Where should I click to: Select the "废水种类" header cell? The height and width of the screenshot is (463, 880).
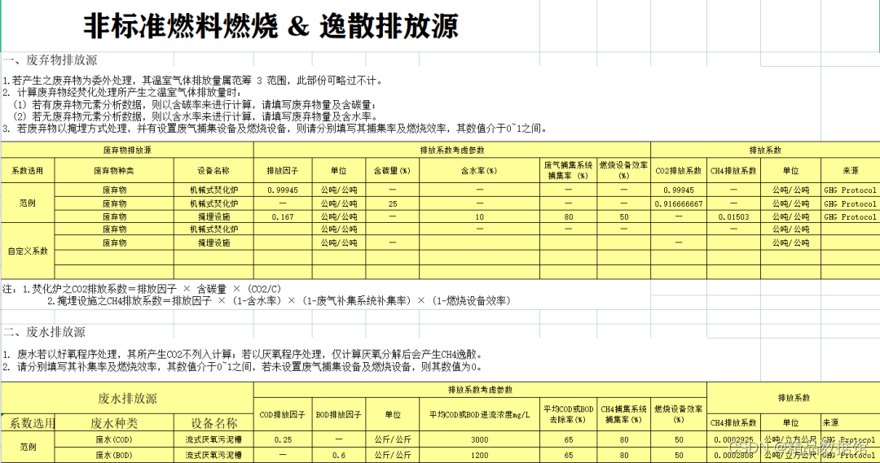(114, 423)
